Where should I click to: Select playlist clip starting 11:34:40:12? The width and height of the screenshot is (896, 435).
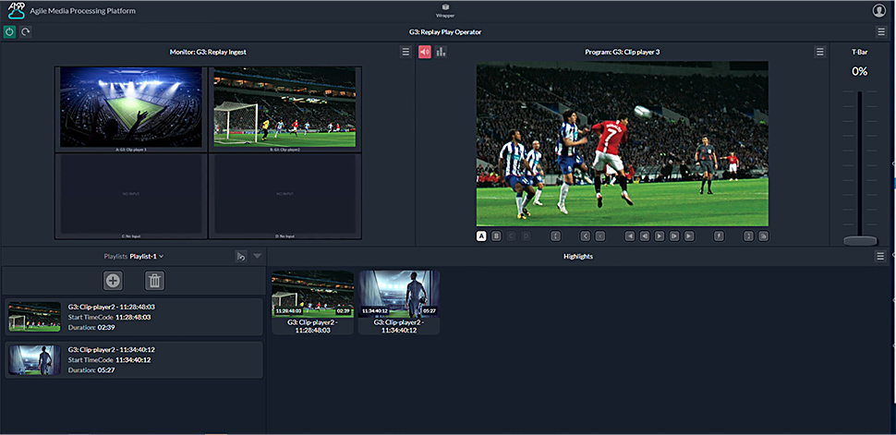point(134,360)
